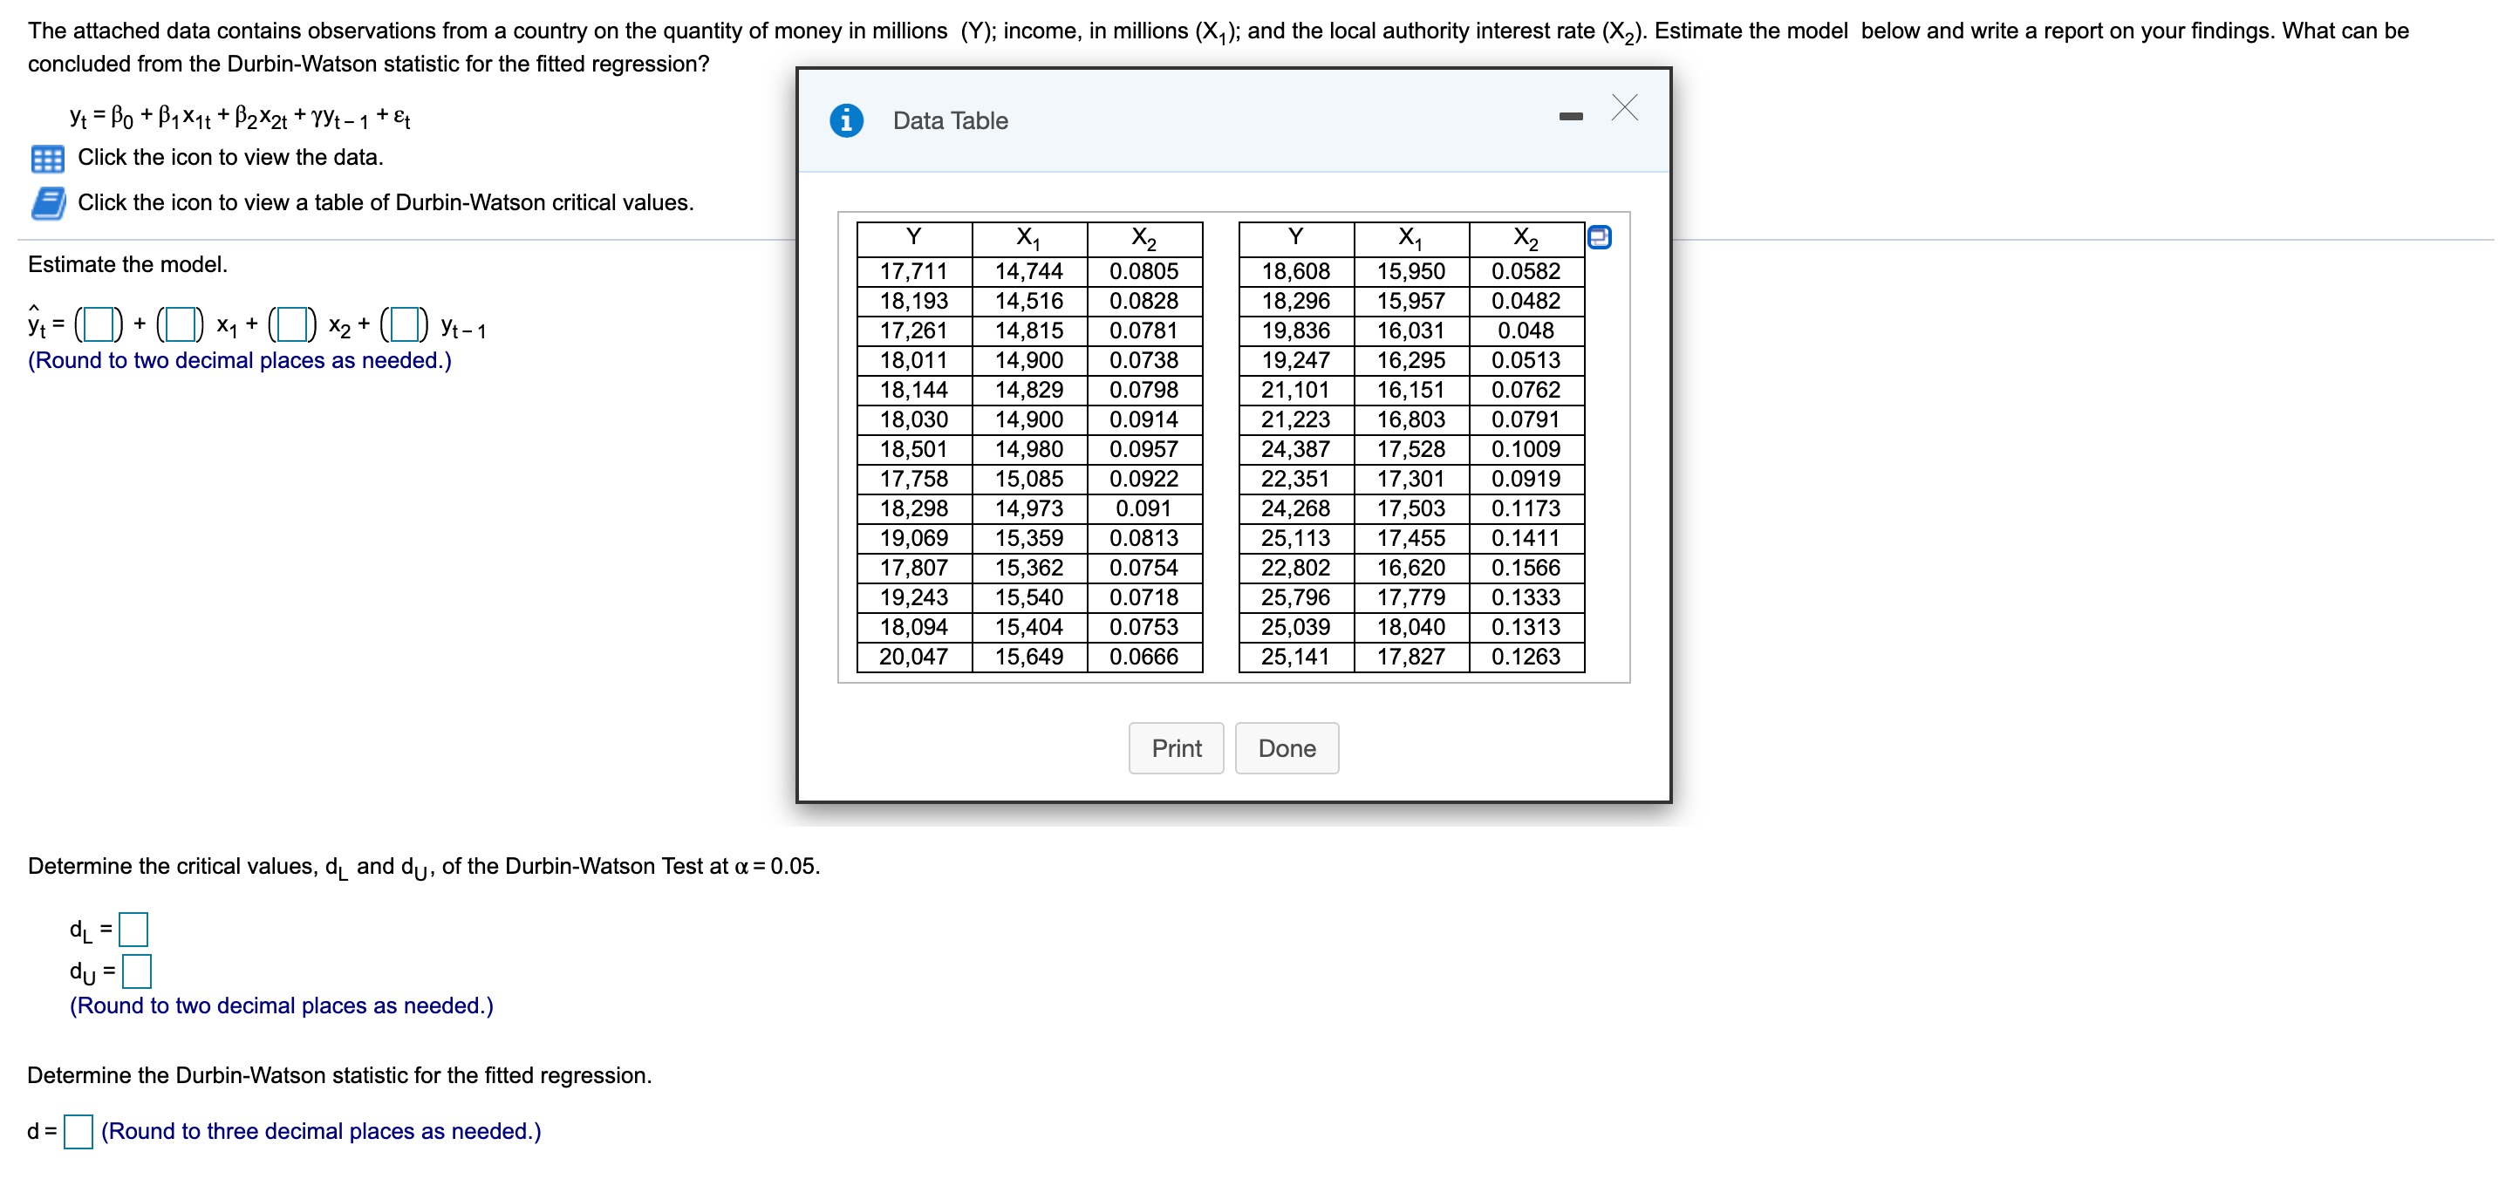2512x1179 pixels.
Task: Click the dL answer box
Action: [133, 929]
